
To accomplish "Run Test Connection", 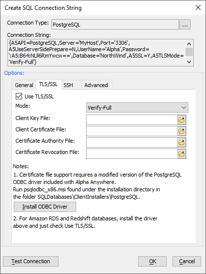I will pyautogui.click(x=30, y=261).
